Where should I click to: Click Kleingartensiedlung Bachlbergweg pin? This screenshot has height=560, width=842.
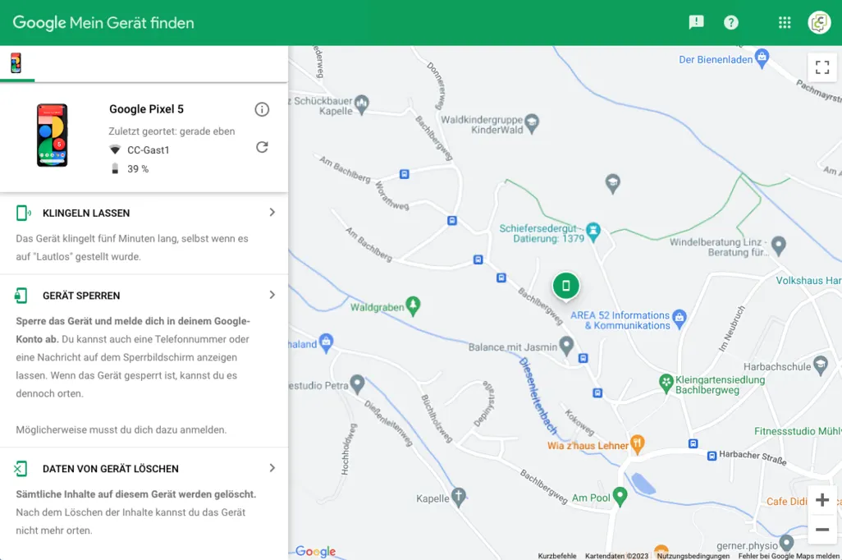click(x=666, y=383)
